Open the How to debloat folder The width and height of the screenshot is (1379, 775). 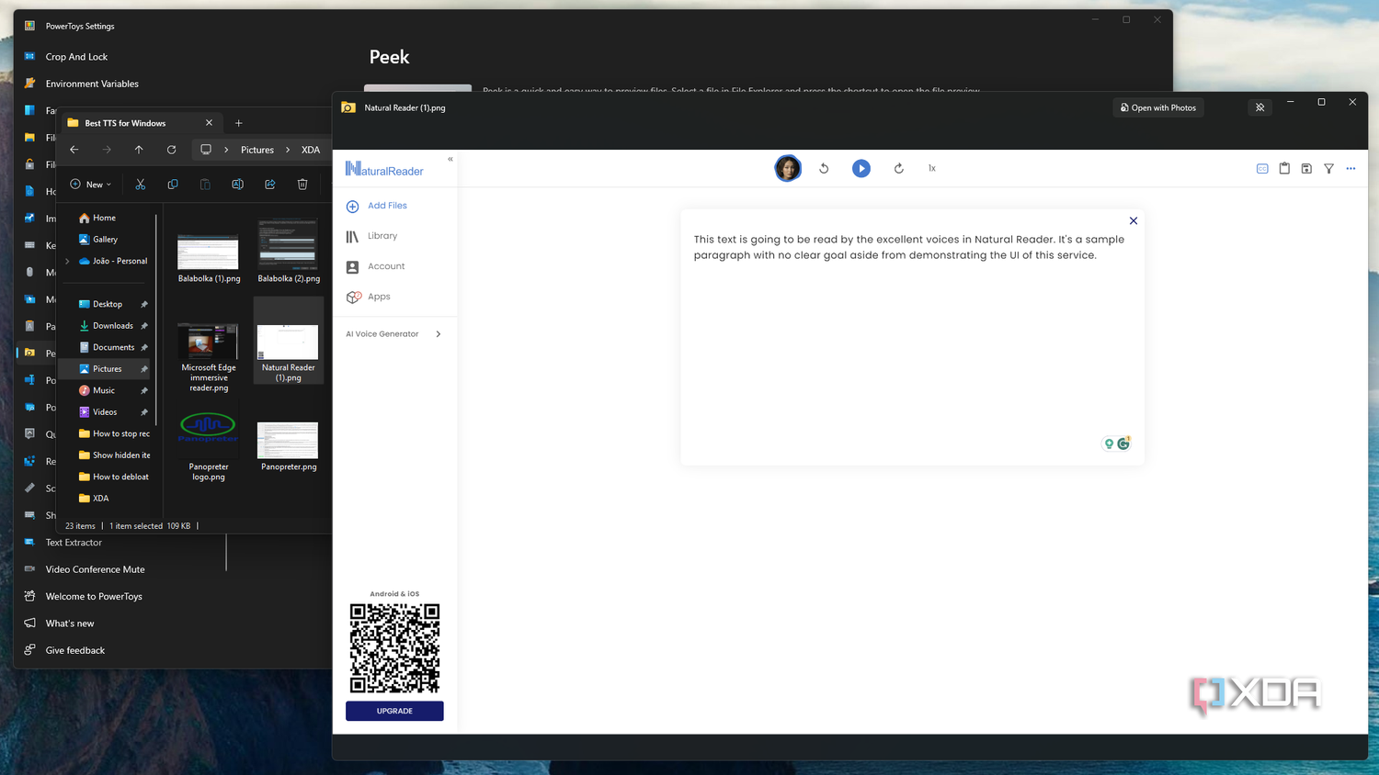point(120,477)
